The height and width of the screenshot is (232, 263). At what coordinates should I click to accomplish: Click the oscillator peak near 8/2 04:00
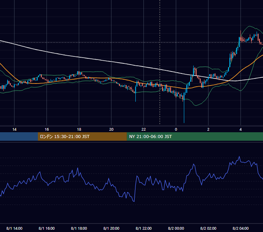[239, 157]
